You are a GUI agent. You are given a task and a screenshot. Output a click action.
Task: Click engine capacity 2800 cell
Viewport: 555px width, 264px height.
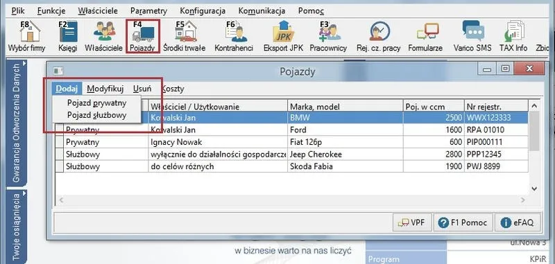(434, 154)
